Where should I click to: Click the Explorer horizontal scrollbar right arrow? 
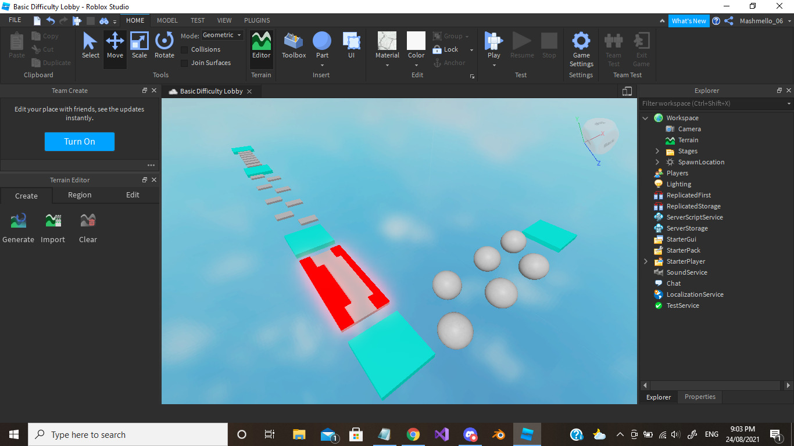click(788, 385)
